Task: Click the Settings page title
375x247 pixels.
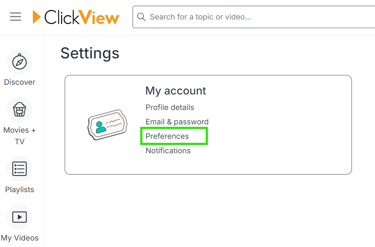Action: tap(90, 53)
